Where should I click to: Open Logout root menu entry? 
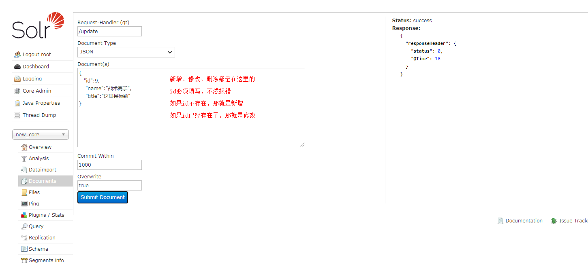(x=43, y=55)
